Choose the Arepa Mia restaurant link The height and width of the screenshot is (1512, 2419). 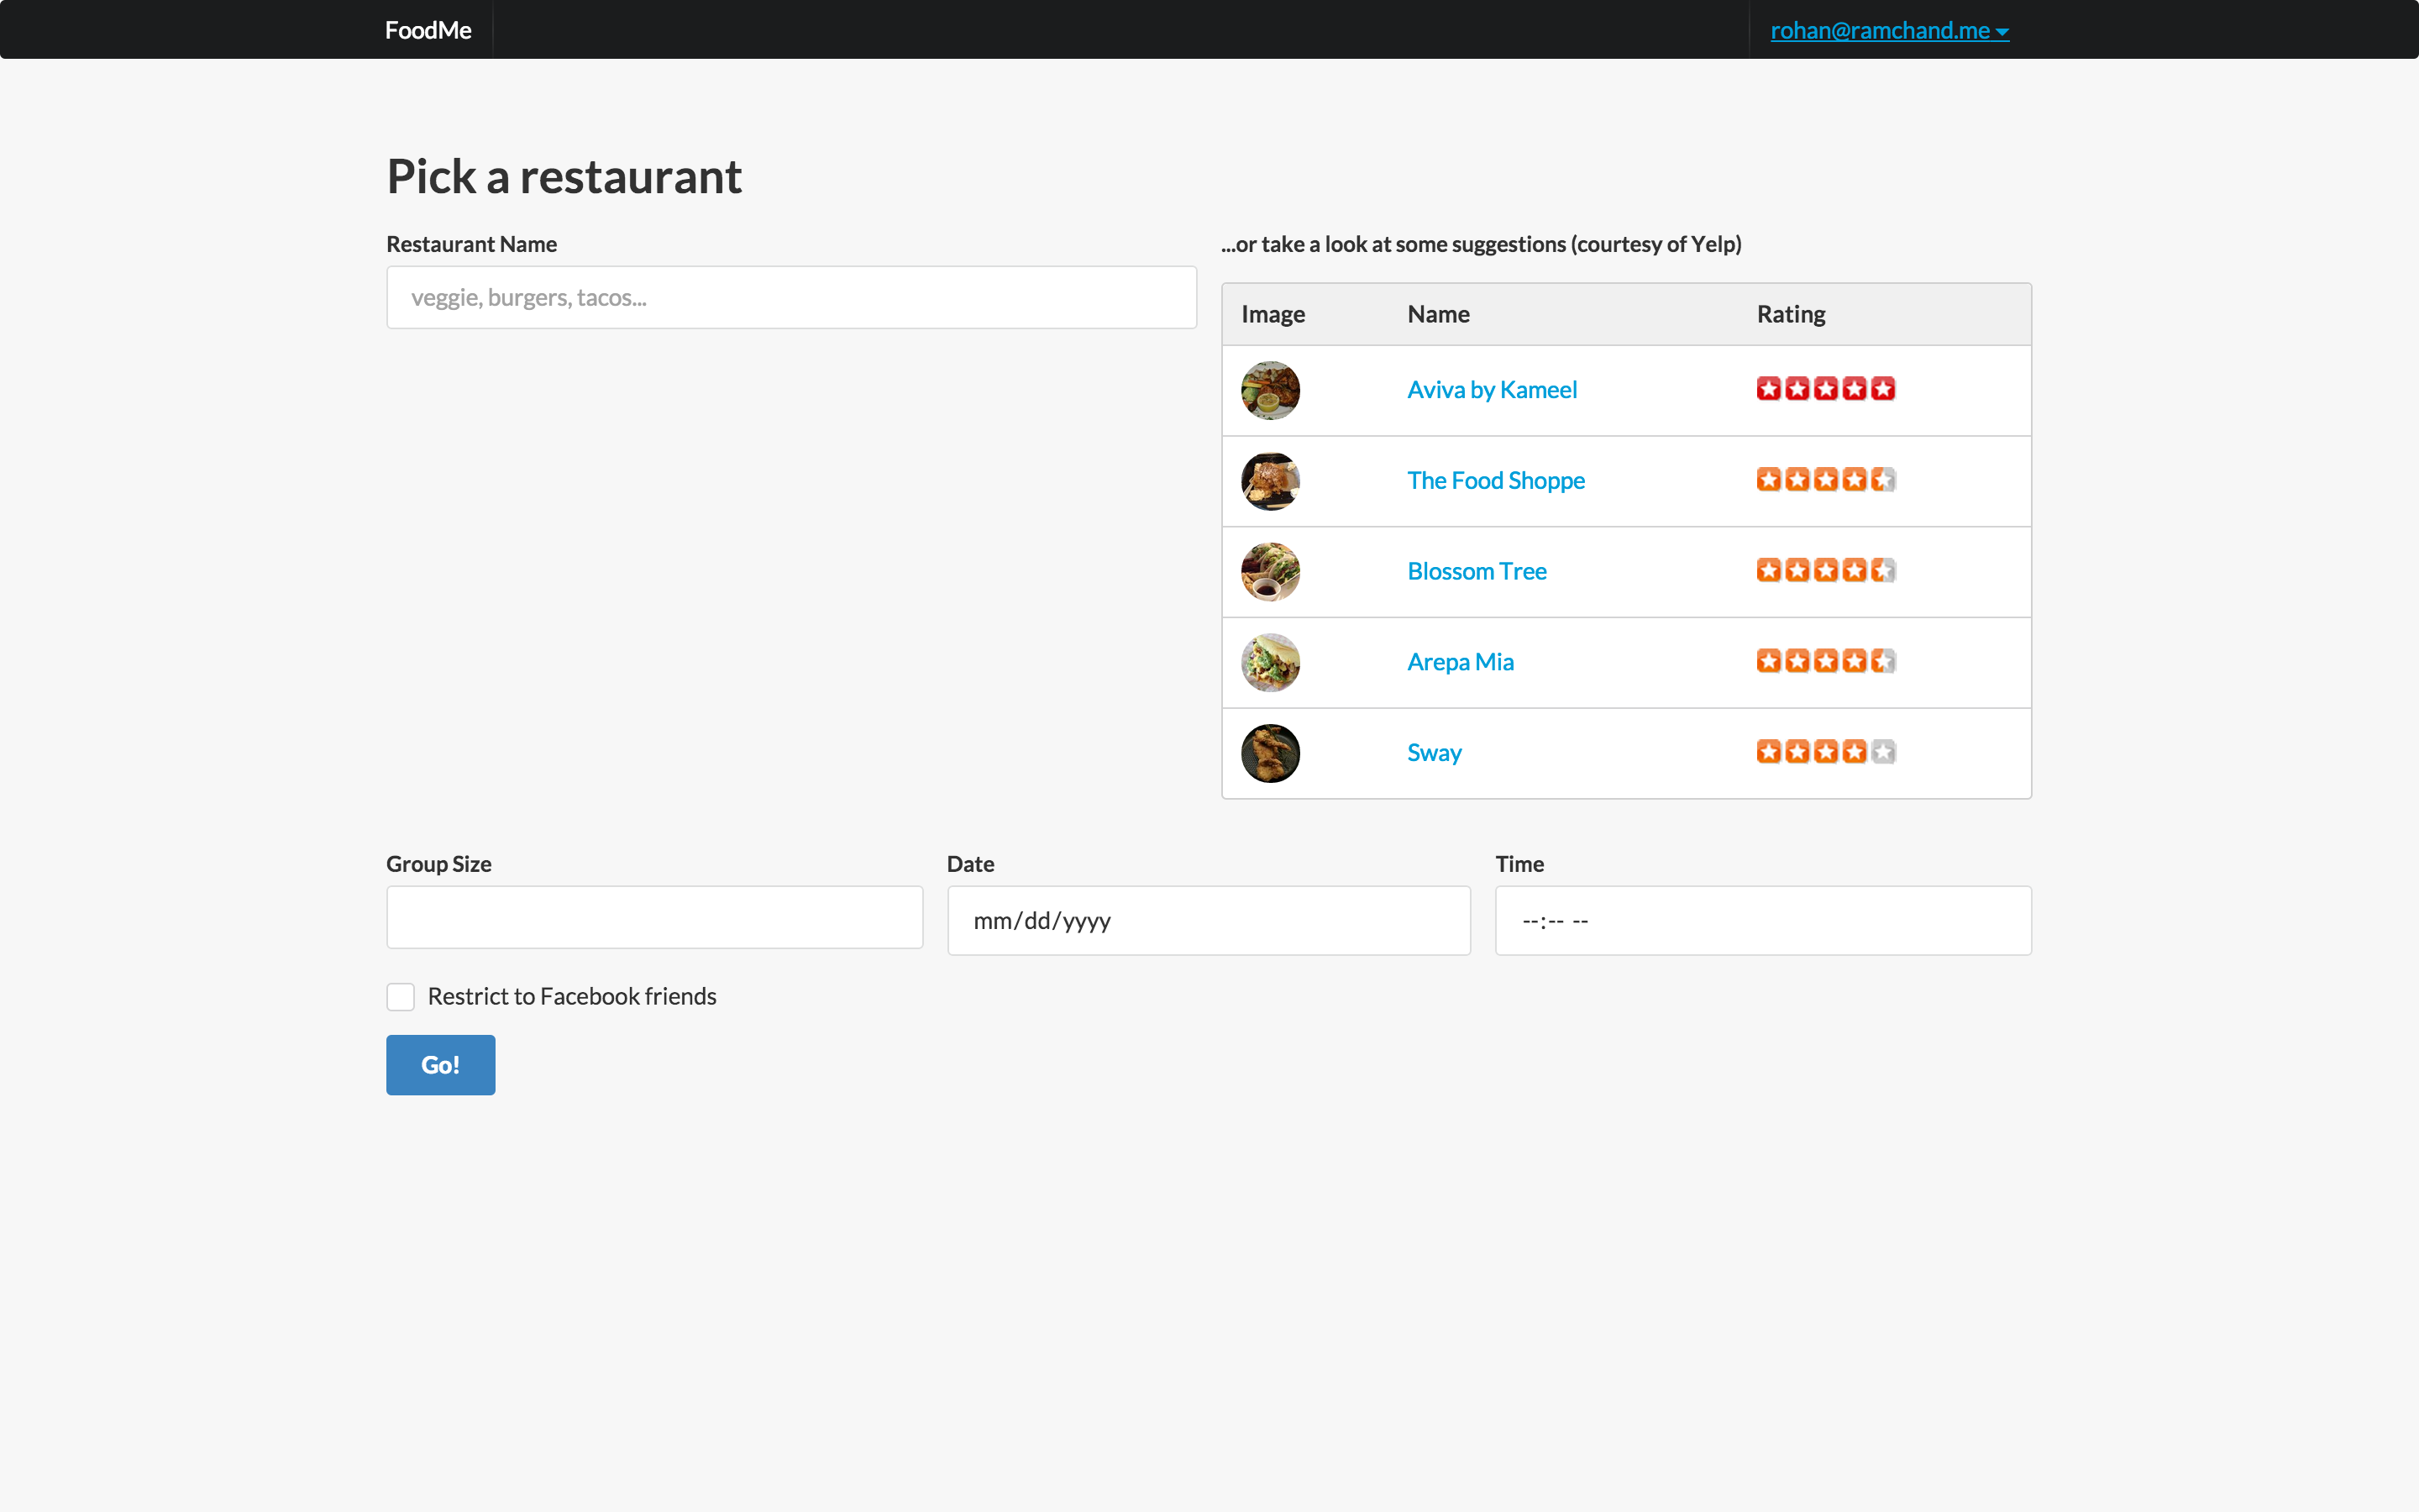(x=1460, y=662)
